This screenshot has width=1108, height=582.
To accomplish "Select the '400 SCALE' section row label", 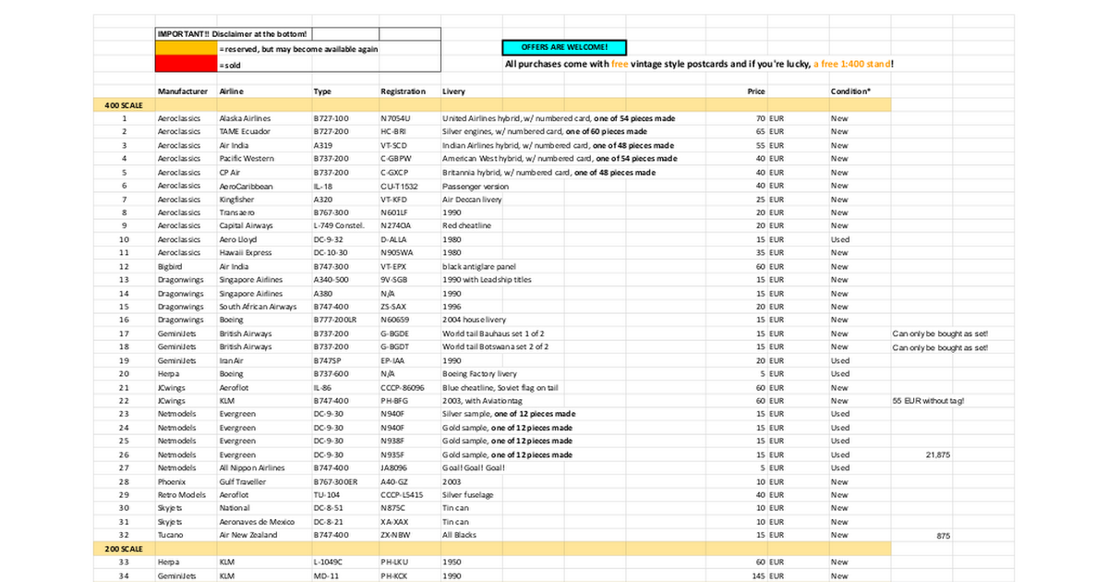I will pyautogui.click(x=123, y=105).
